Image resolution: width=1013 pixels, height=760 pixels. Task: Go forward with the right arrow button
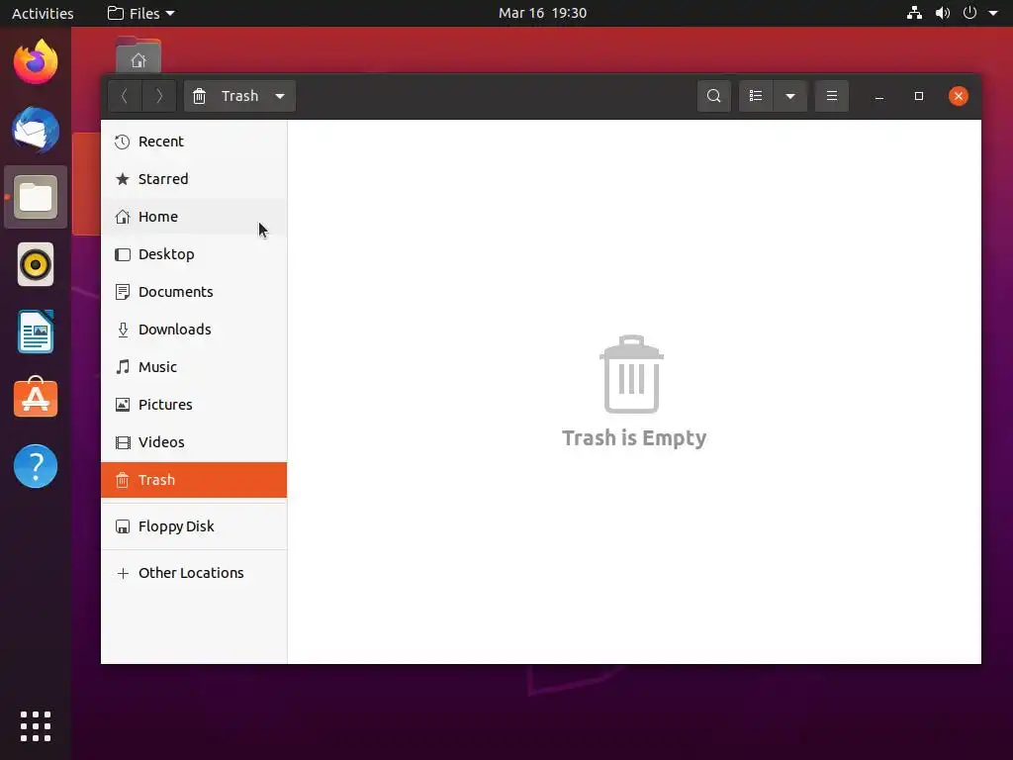tap(159, 96)
